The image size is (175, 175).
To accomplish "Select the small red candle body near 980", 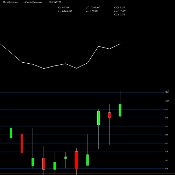I will click(x=110, y=115).
